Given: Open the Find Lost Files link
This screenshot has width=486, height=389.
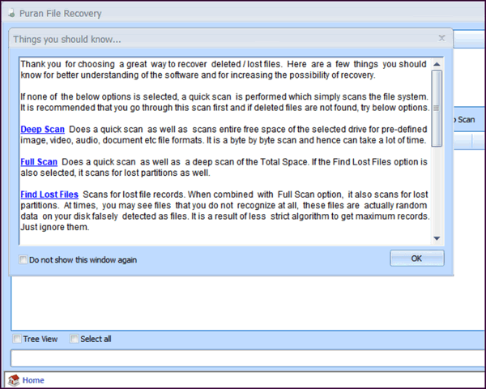Looking at the screenshot, I should click(x=49, y=194).
